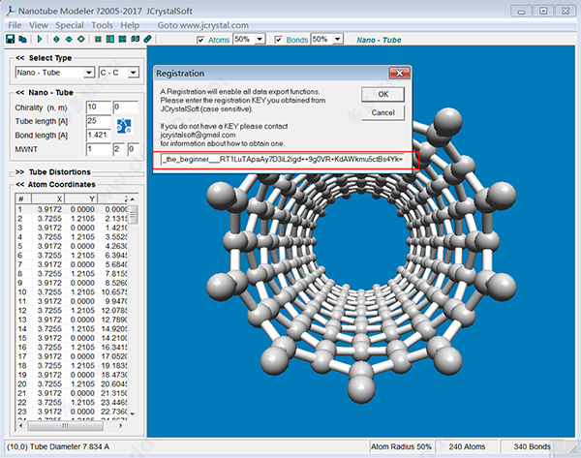Click Cancel in Registration dialog
The image size is (581, 458).
click(382, 112)
